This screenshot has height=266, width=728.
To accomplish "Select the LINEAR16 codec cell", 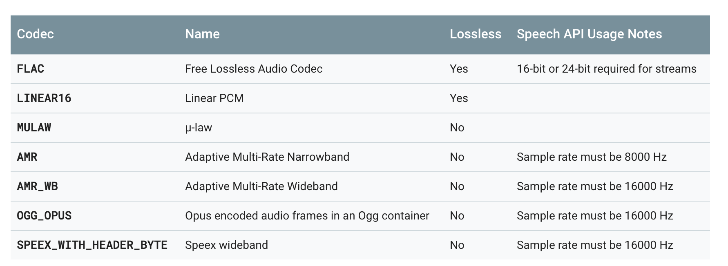I will (x=44, y=98).
